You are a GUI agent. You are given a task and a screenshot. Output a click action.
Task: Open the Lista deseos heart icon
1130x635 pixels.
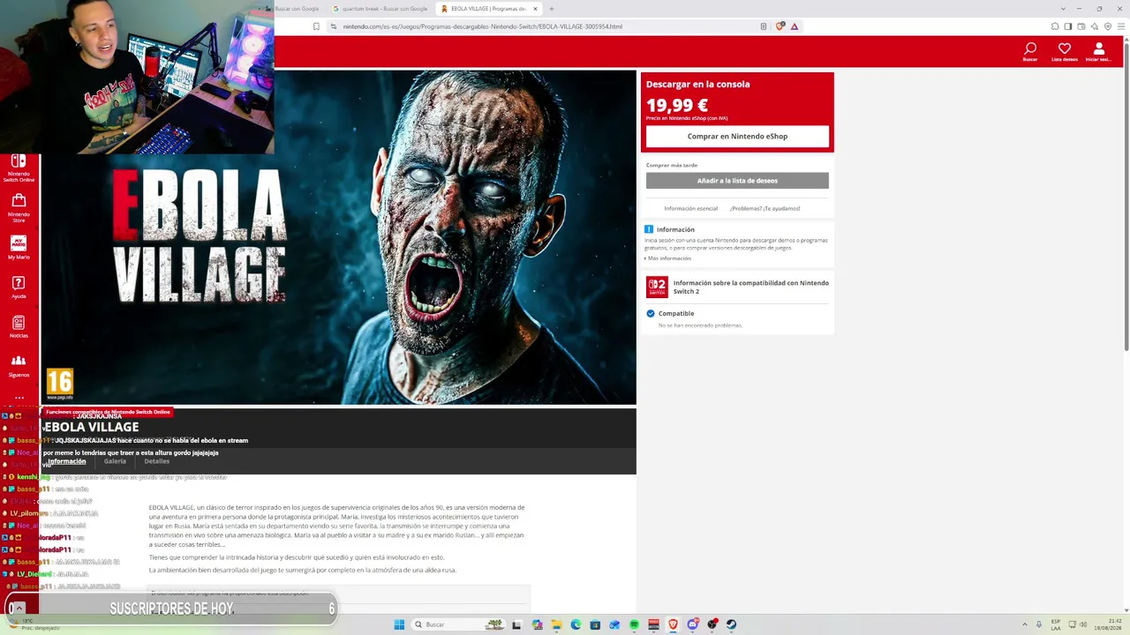[x=1065, y=52]
